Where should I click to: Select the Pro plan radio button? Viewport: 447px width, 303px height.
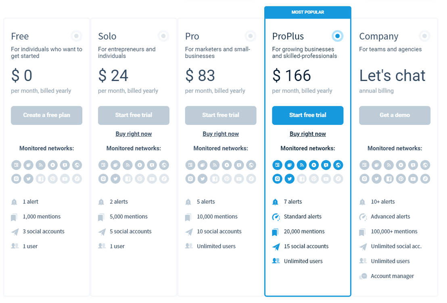pos(251,36)
